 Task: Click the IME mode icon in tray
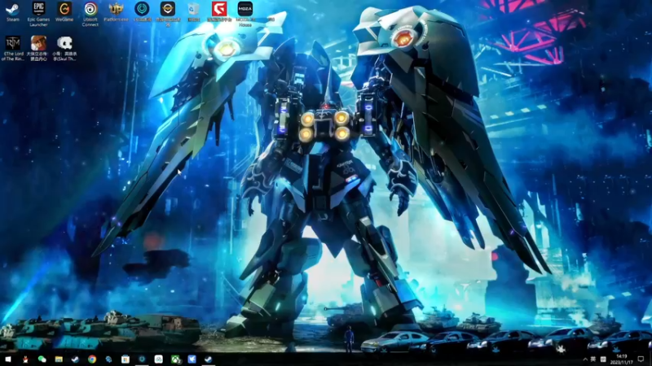click(x=603, y=359)
